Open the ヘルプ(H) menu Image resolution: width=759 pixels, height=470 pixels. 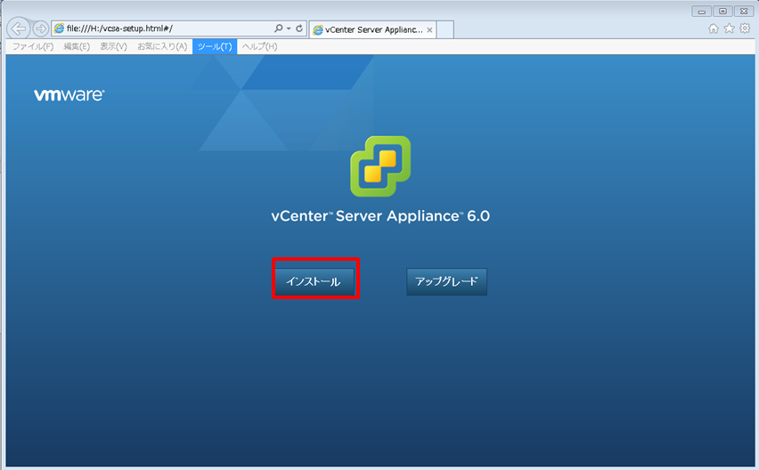[260, 46]
